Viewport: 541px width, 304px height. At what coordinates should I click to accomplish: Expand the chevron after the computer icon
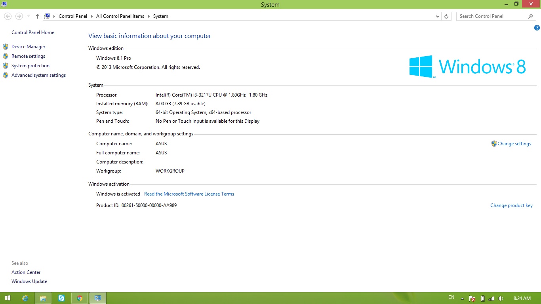55,16
